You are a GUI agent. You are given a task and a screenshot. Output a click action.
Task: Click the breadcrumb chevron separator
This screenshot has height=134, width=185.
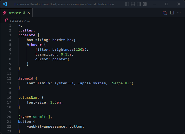25,21
